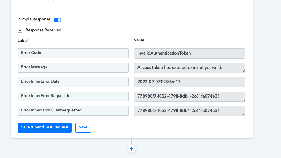This screenshot has height=158, width=281.
Task: Click resize handle of Client-request-id value box
Action: point(243,114)
